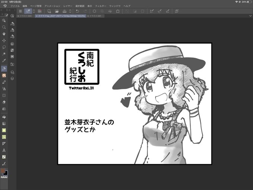Undo the last action
This screenshot has height=190, width=253.
pos(77,11)
